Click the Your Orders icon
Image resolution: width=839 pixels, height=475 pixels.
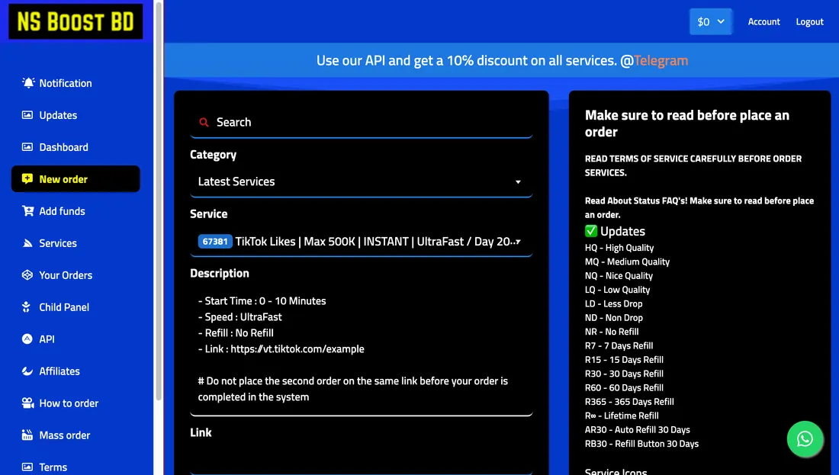pos(27,275)
